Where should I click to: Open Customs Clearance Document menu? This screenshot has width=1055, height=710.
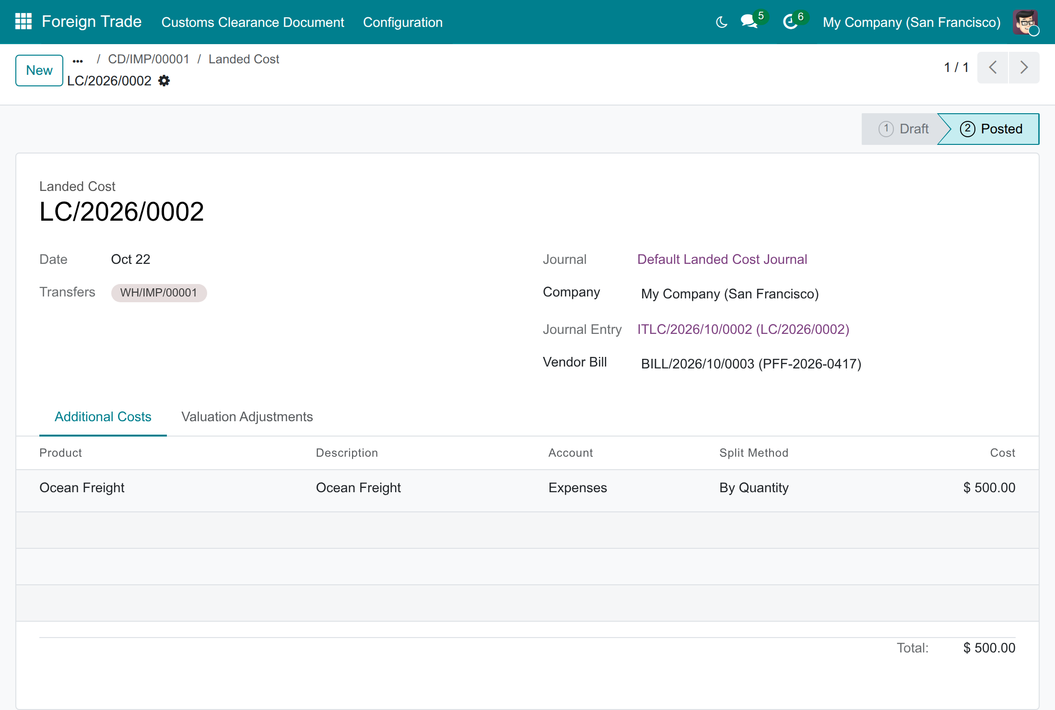[253, 22]
